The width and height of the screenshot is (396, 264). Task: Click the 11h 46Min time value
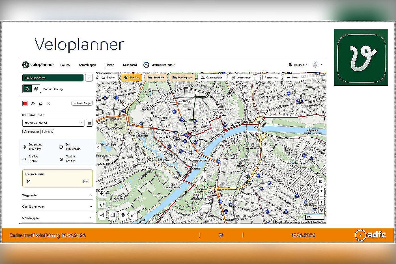pos(73,149)
